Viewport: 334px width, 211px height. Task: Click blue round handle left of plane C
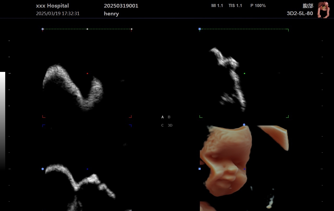(43, 169)
